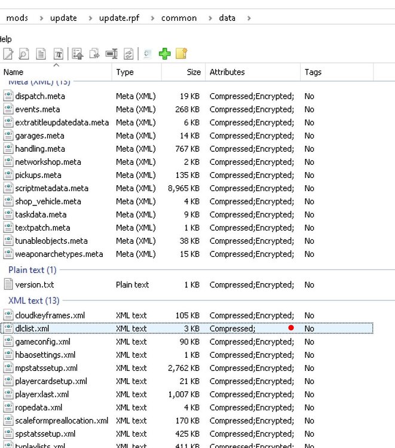The height and width of the screenshot is (448, 395).
Task: Select the garages.meta file
Action: 39,136
